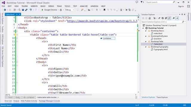The width and height of the screenshot is (191, 107).
Task: Click the account avatar icon next to Sign in
Action: (188, 6)
